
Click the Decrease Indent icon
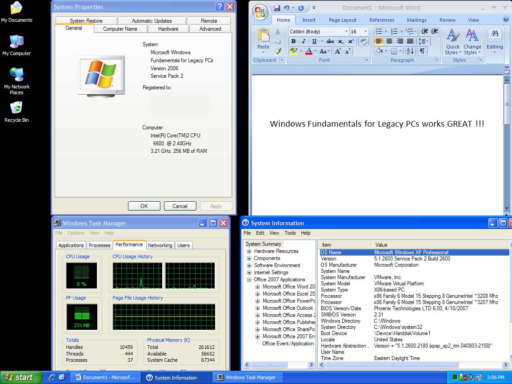(424, 32)
